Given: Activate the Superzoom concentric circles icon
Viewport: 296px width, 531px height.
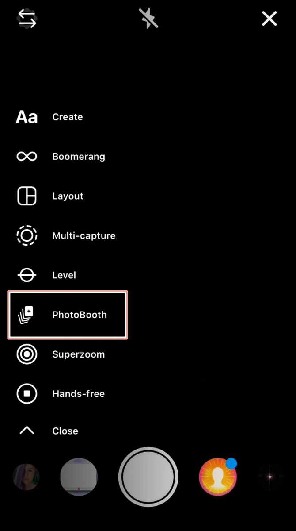Looking at the screenshot, I should pos(27,354).
